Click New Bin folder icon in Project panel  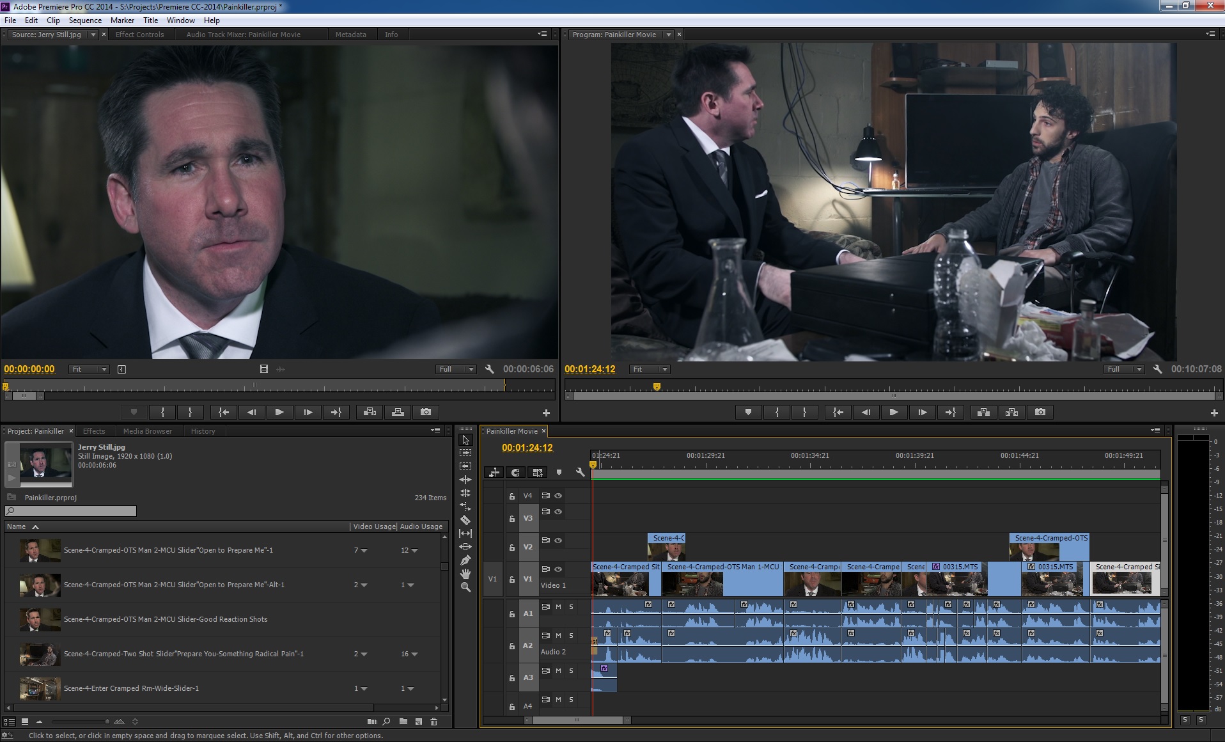pyautogui.click(x=403, y=722)
